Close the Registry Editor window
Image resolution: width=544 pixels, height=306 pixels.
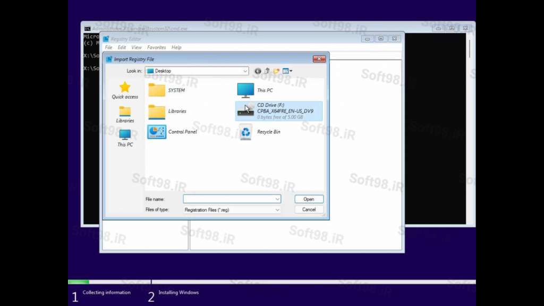click(395, 39)
